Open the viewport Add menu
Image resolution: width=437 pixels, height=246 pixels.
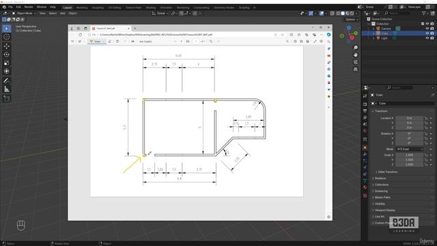tap(63, 13)
